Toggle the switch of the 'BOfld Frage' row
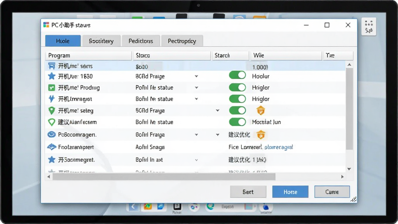Screen dimensions: 398x224 click(237, 110)
